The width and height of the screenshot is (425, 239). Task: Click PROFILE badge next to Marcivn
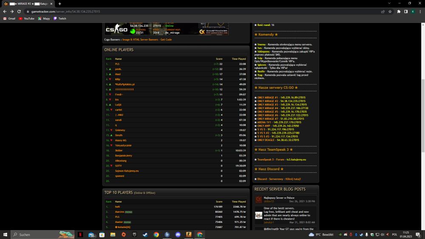[128, 212]
